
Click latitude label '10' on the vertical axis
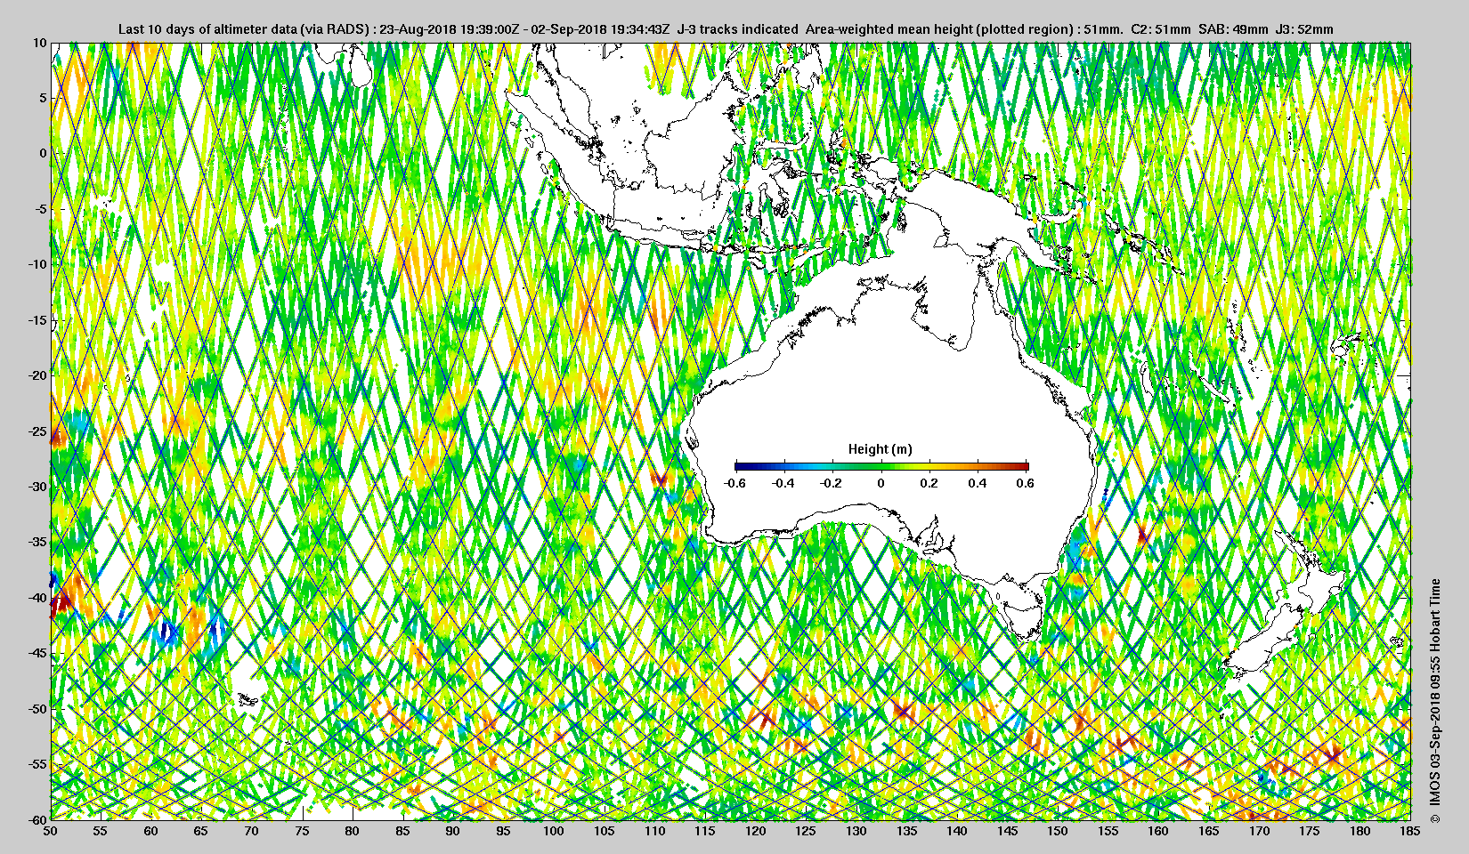[40, 43]
